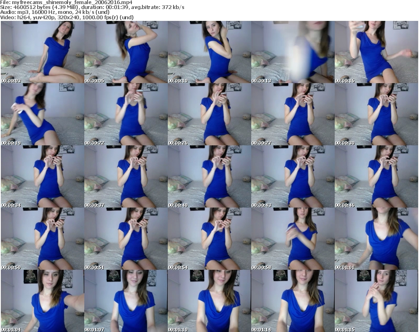Select the thumbnail frame stamped 00:01:10

tap(209, 301)
